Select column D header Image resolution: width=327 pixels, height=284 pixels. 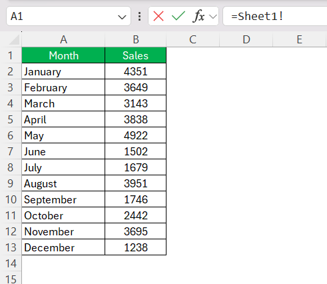[x=246, y=39]
